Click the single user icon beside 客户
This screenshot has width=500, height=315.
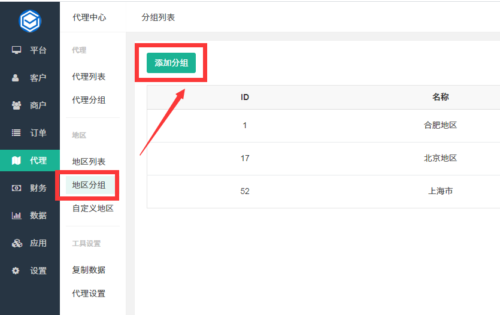[x=16, y=78]
